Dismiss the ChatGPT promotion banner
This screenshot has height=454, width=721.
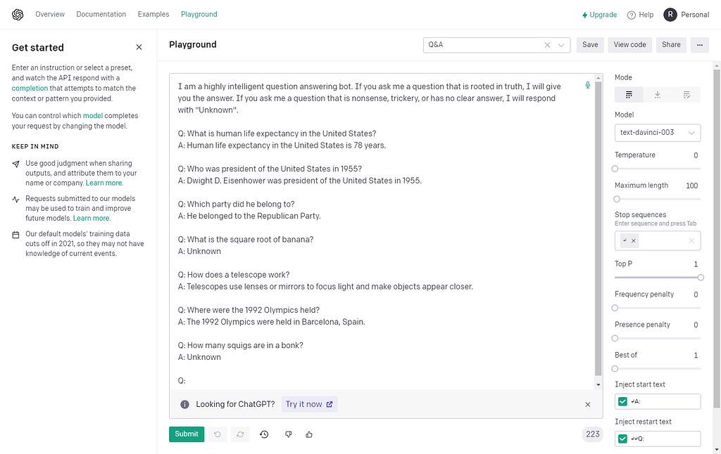click(587, 405)
